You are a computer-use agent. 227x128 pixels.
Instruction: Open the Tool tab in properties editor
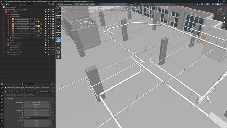2,89
